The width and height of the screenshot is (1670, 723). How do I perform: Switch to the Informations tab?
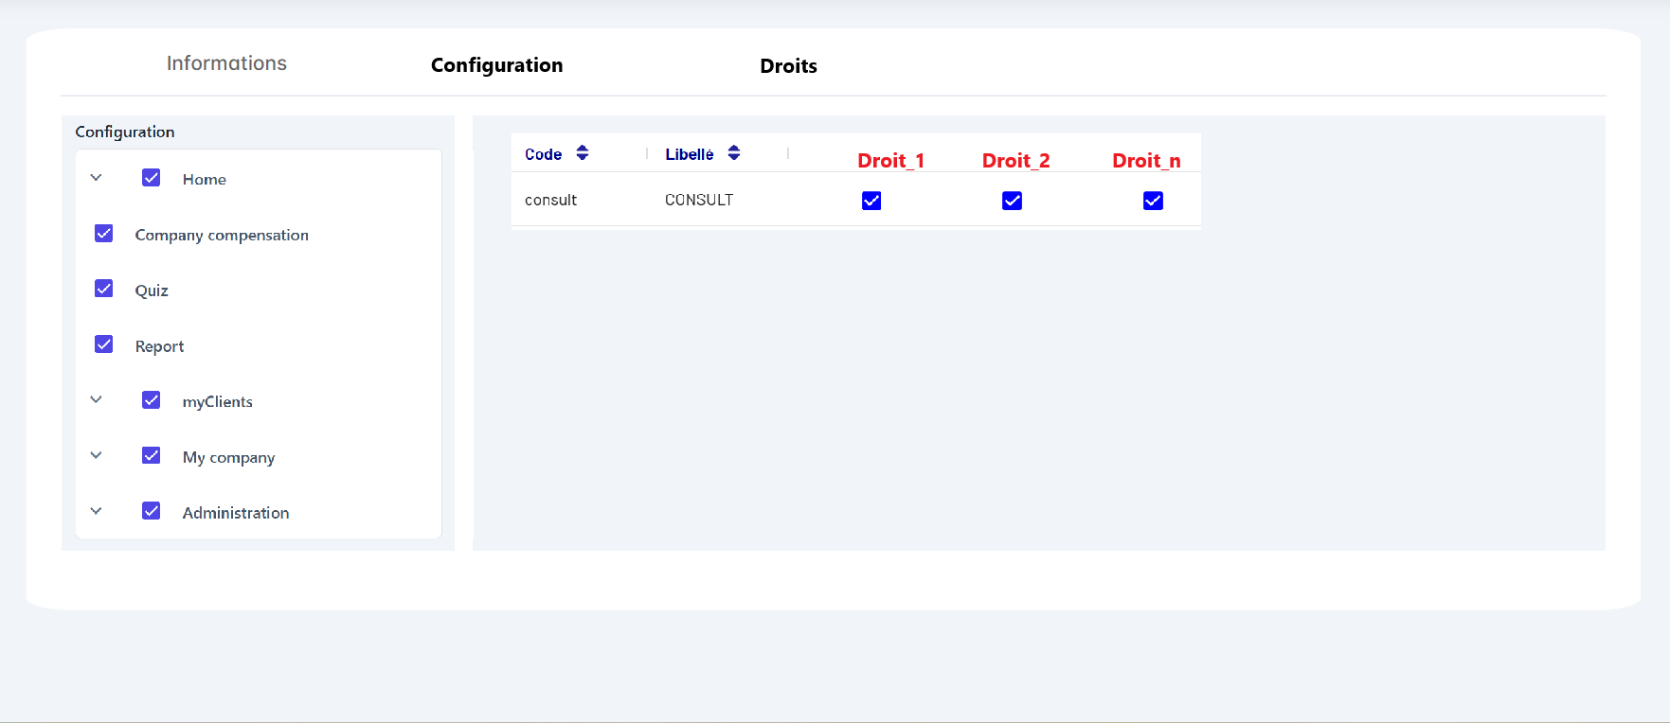[x=226, y=63]
